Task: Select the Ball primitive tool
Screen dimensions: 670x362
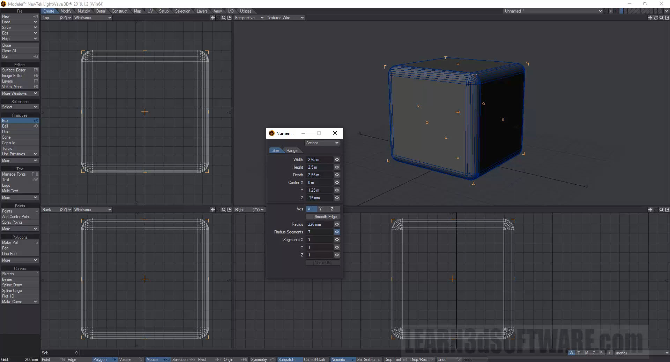Action: (20, 126)
